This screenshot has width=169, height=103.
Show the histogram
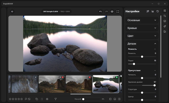pyautogui.click(x=153, y=11)
